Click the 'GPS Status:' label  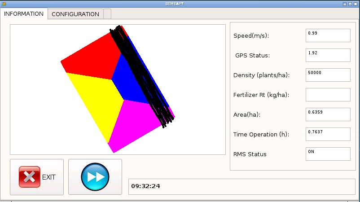click(253, 55)
